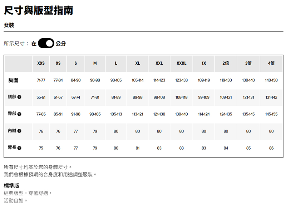Select the 在 (inches) unit label
Screen dimensions: 286x205
pos(34,44)
